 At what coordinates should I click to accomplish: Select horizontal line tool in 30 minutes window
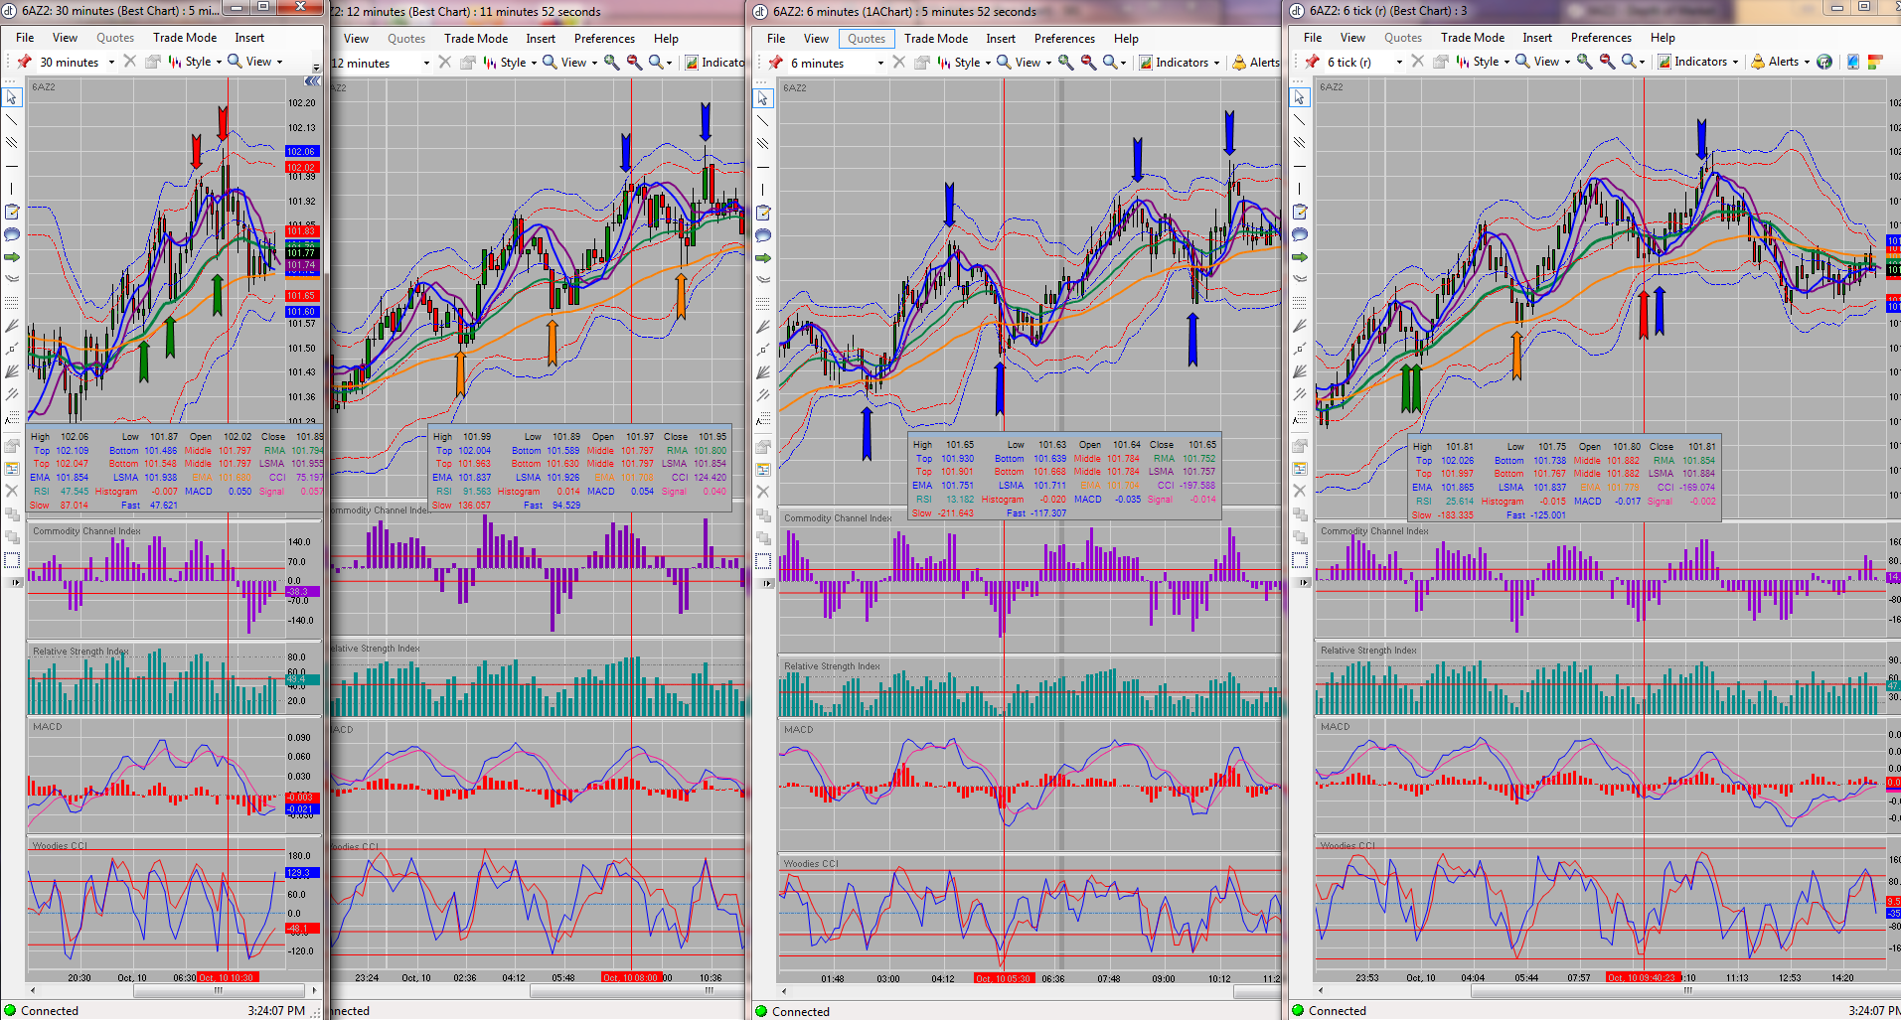click(x=12, y=166)
